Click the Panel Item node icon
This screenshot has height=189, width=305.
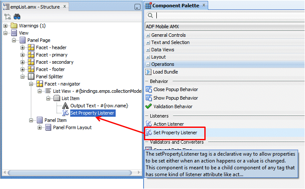[x=40, y=120]
